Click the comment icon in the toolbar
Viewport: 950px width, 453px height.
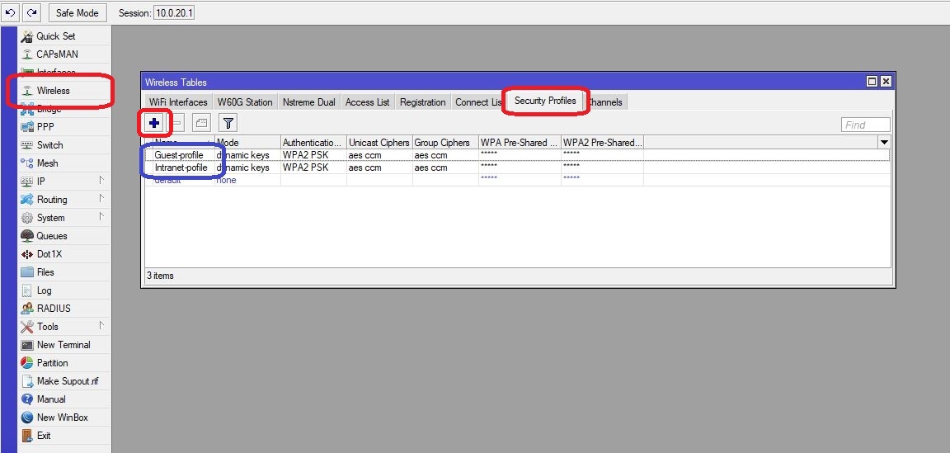[x=201, y=123]
